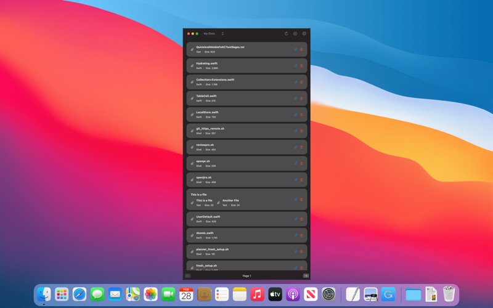Delete the planner_fresh_setup.sh gist
Image resolution: width=493 pixels, height=308 pixels.
click(x=301, y=252)
